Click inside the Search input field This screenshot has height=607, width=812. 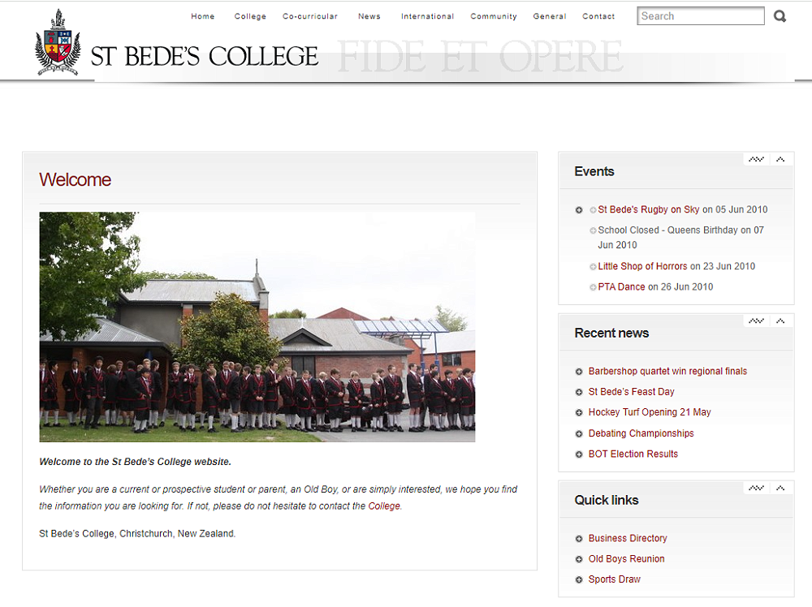(x=700, y=16)
